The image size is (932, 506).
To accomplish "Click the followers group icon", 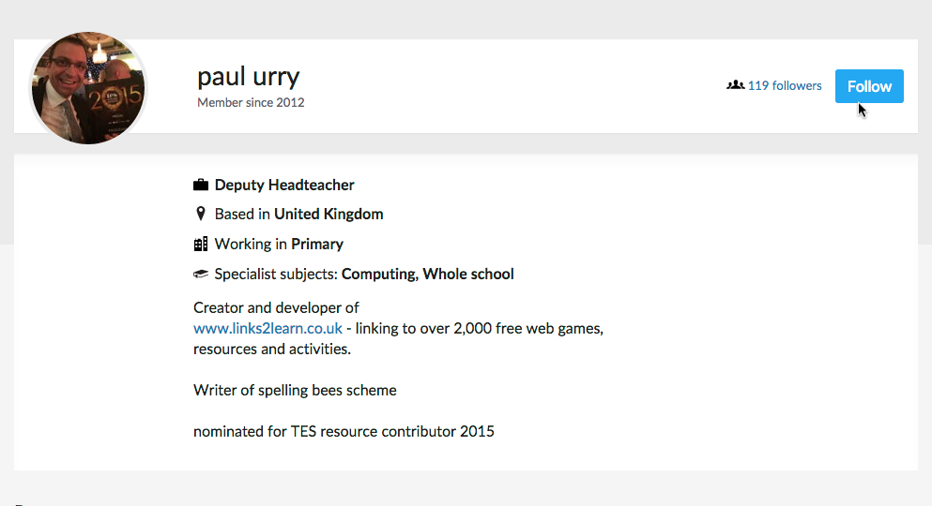I will click(735, 85).
